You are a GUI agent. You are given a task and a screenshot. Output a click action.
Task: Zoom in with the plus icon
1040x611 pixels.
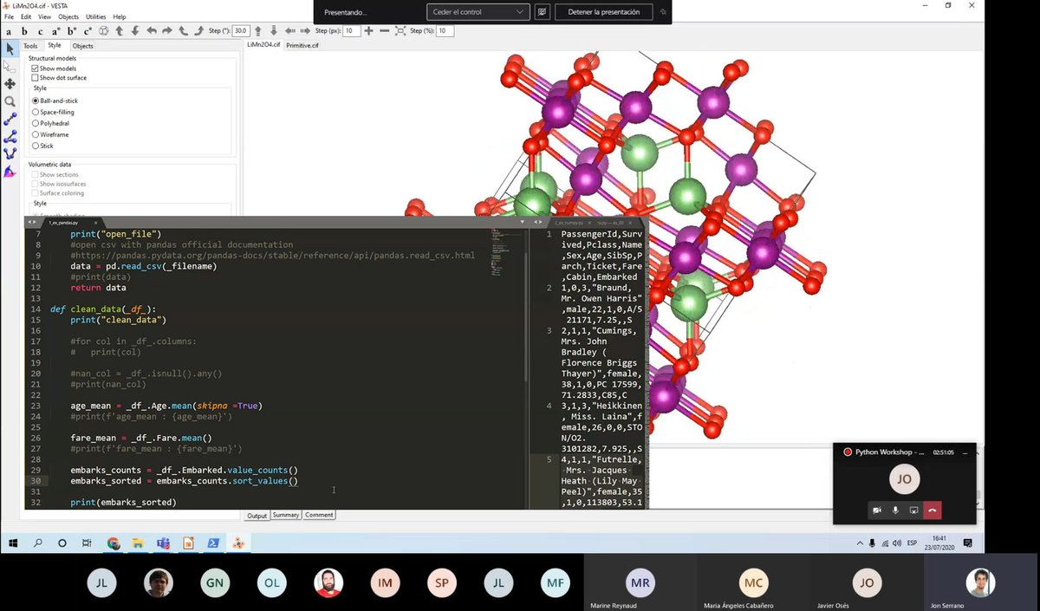(369, 31)
